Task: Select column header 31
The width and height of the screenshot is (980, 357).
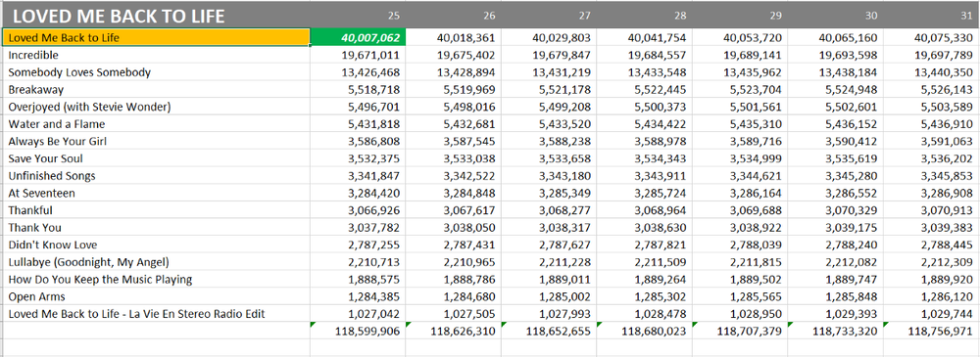Action: tap(931, 15)
